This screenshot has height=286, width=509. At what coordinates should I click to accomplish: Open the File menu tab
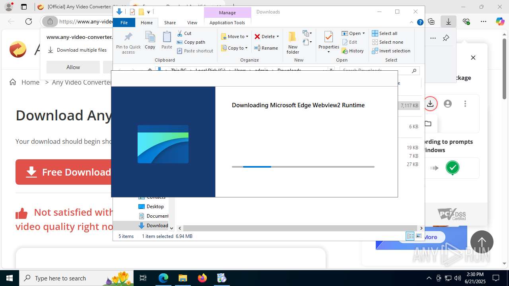[x=124, y=23]
